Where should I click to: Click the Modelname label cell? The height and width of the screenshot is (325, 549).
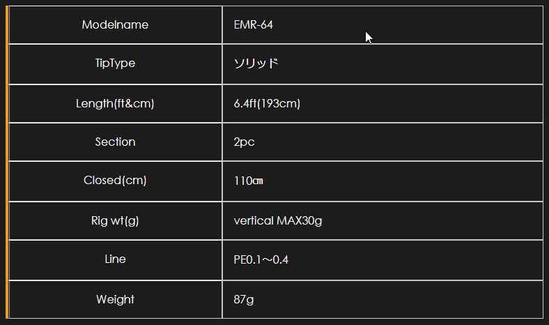pyautogui.click(x=115, y=25)
